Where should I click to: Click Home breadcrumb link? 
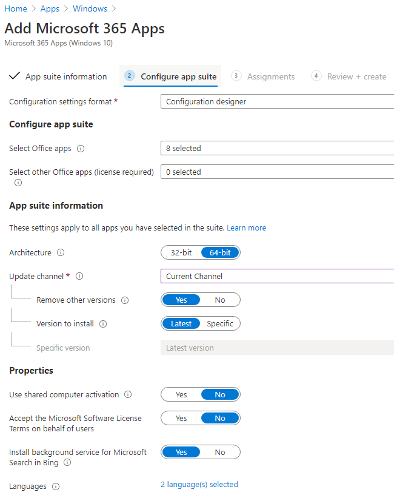(16, 9)
